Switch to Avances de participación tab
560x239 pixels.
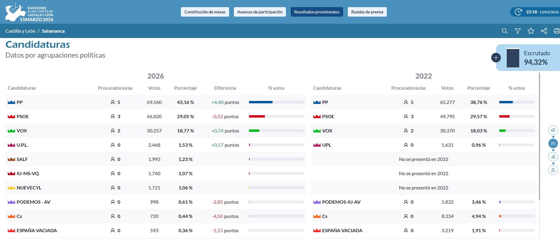click(259, 12)
